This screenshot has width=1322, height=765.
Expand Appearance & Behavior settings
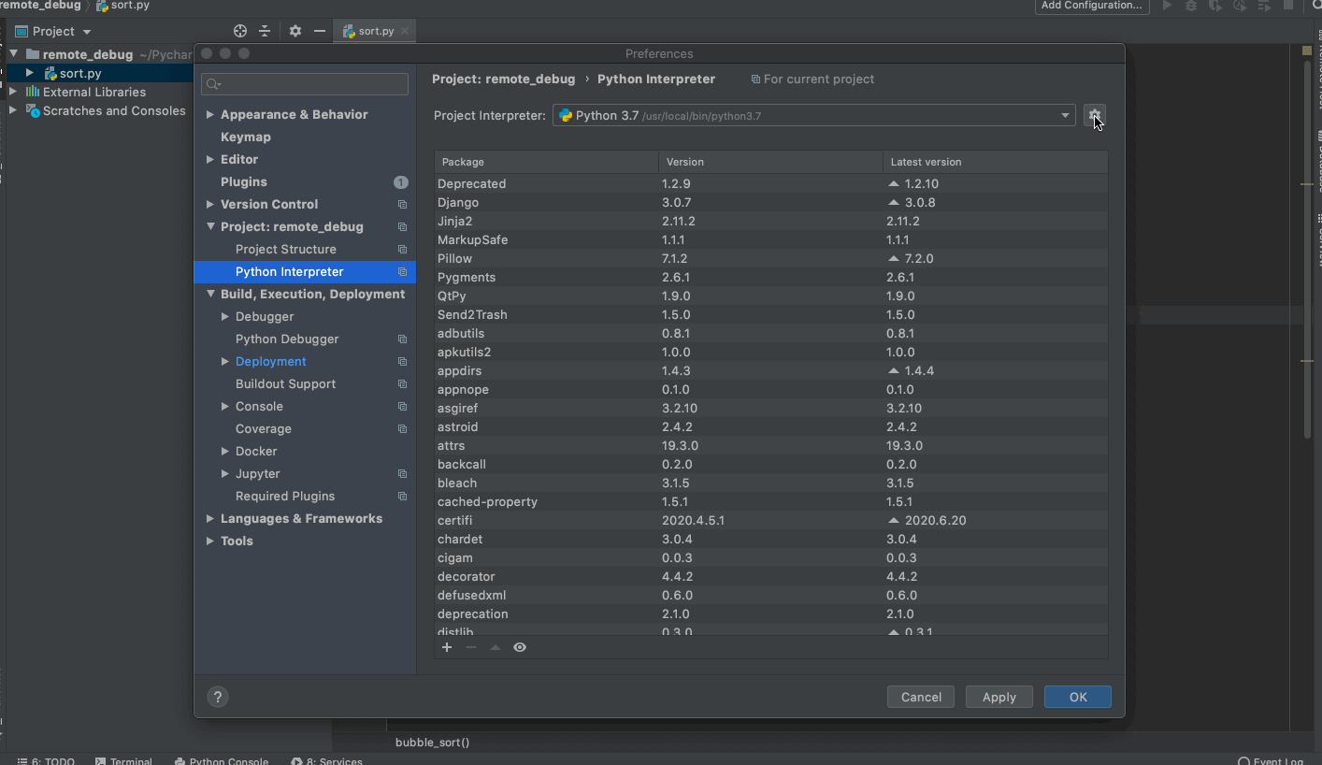coord(209,115)
